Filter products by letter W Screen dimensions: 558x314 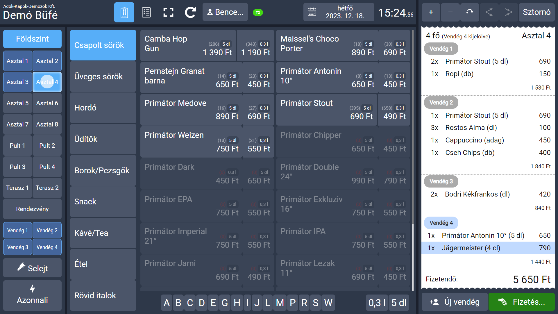pos(328,303)
